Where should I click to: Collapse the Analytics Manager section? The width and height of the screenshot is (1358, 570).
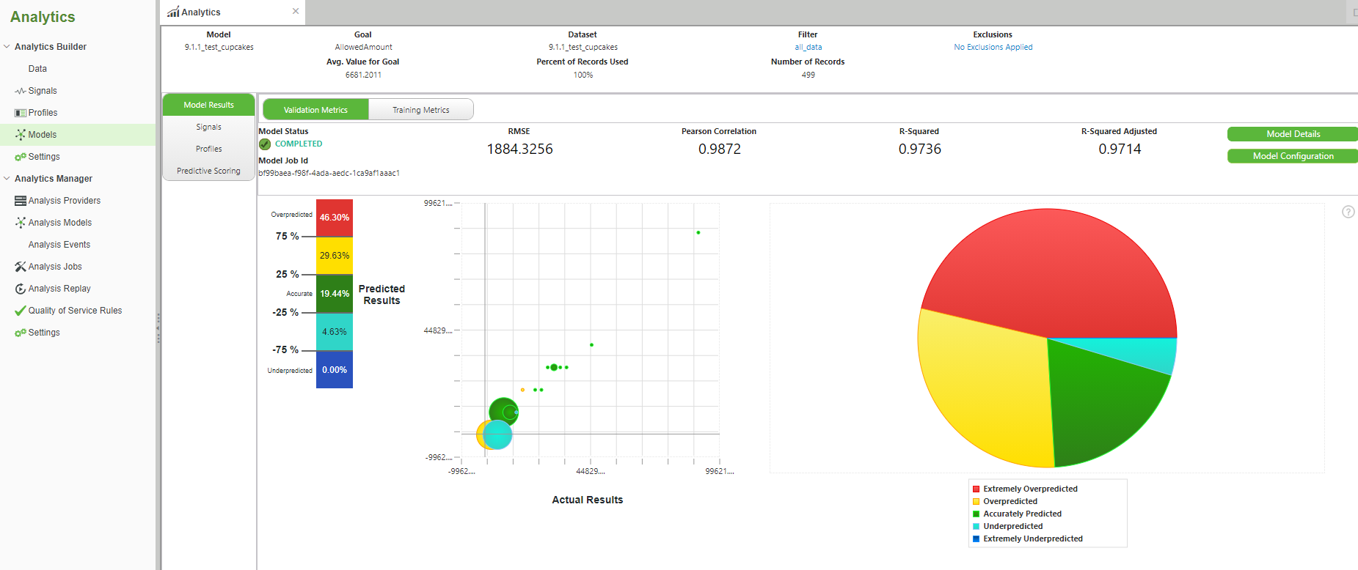(x=7, y=179)
